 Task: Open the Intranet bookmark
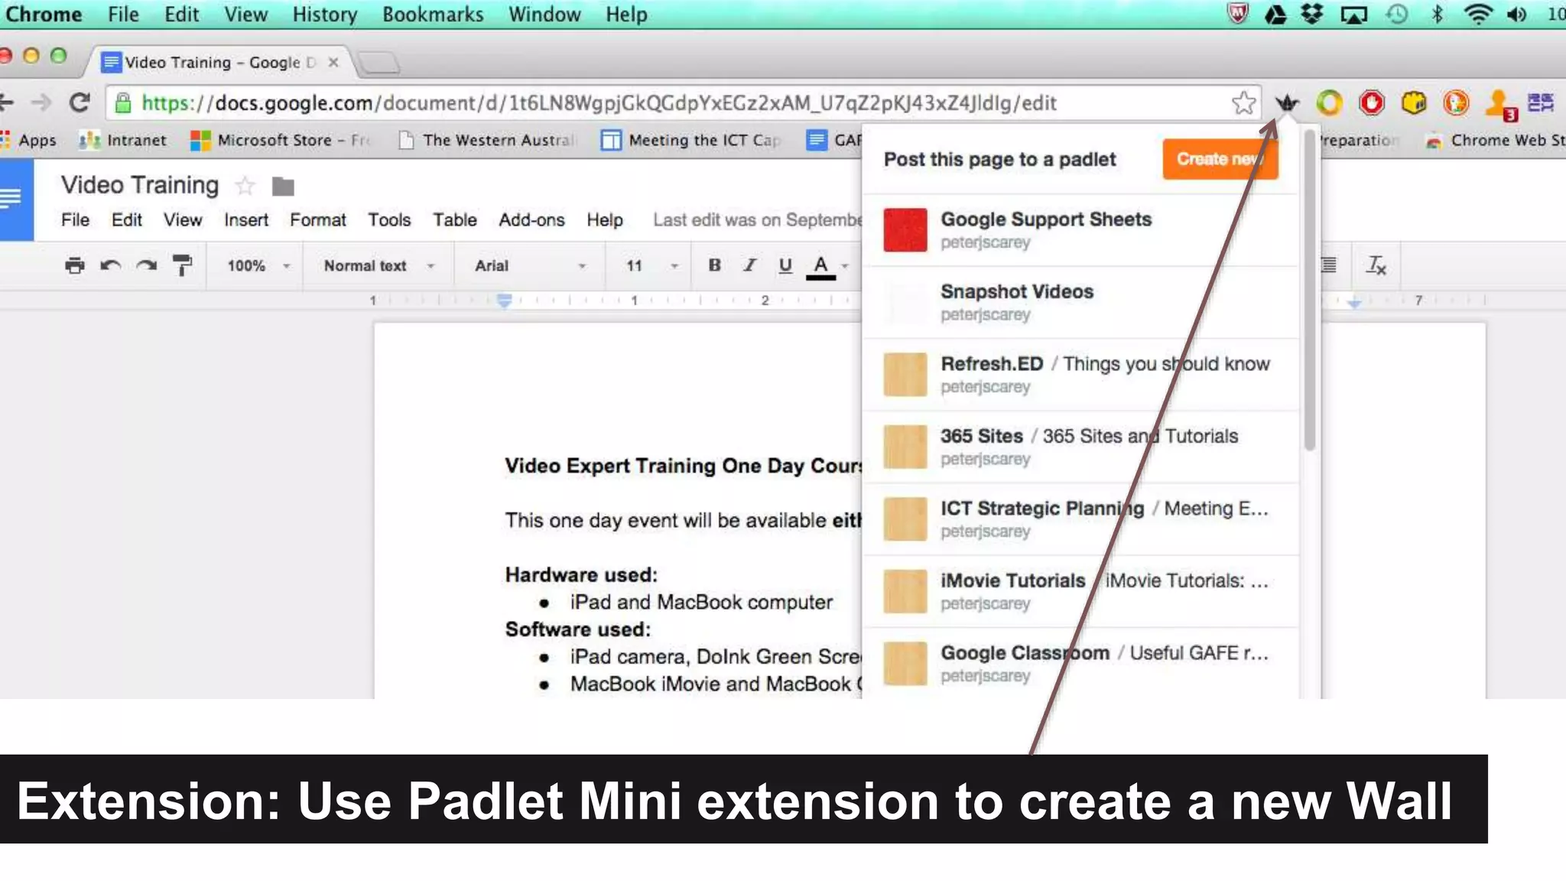pyautogui.click(x=122, y=140)
